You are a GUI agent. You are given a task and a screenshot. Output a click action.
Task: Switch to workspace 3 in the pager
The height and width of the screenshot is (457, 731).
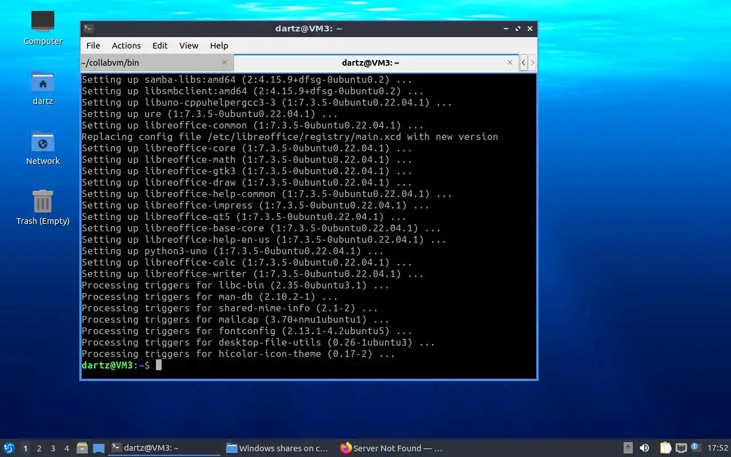(x=53, y=448)
